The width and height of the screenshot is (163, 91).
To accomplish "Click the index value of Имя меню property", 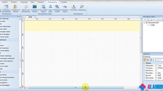I will 160,78.
